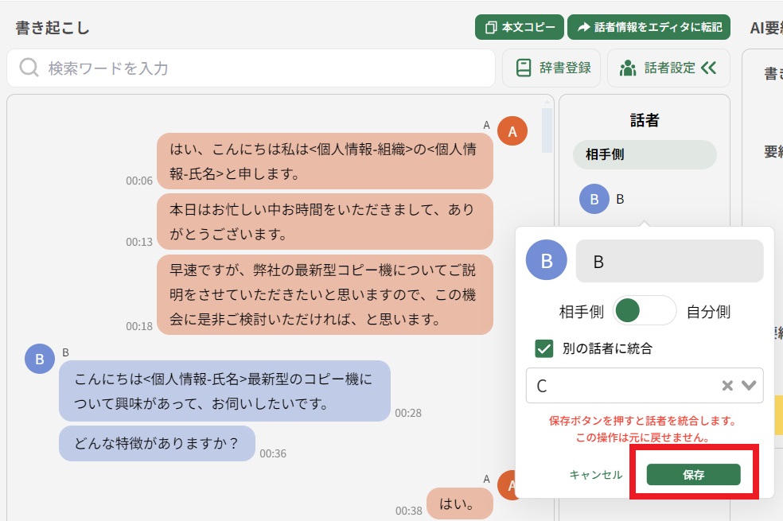The height and width of the screenshot is (521, 783).
Task: Click the double chevron next to 話者設定
Action: pos(708,68)
